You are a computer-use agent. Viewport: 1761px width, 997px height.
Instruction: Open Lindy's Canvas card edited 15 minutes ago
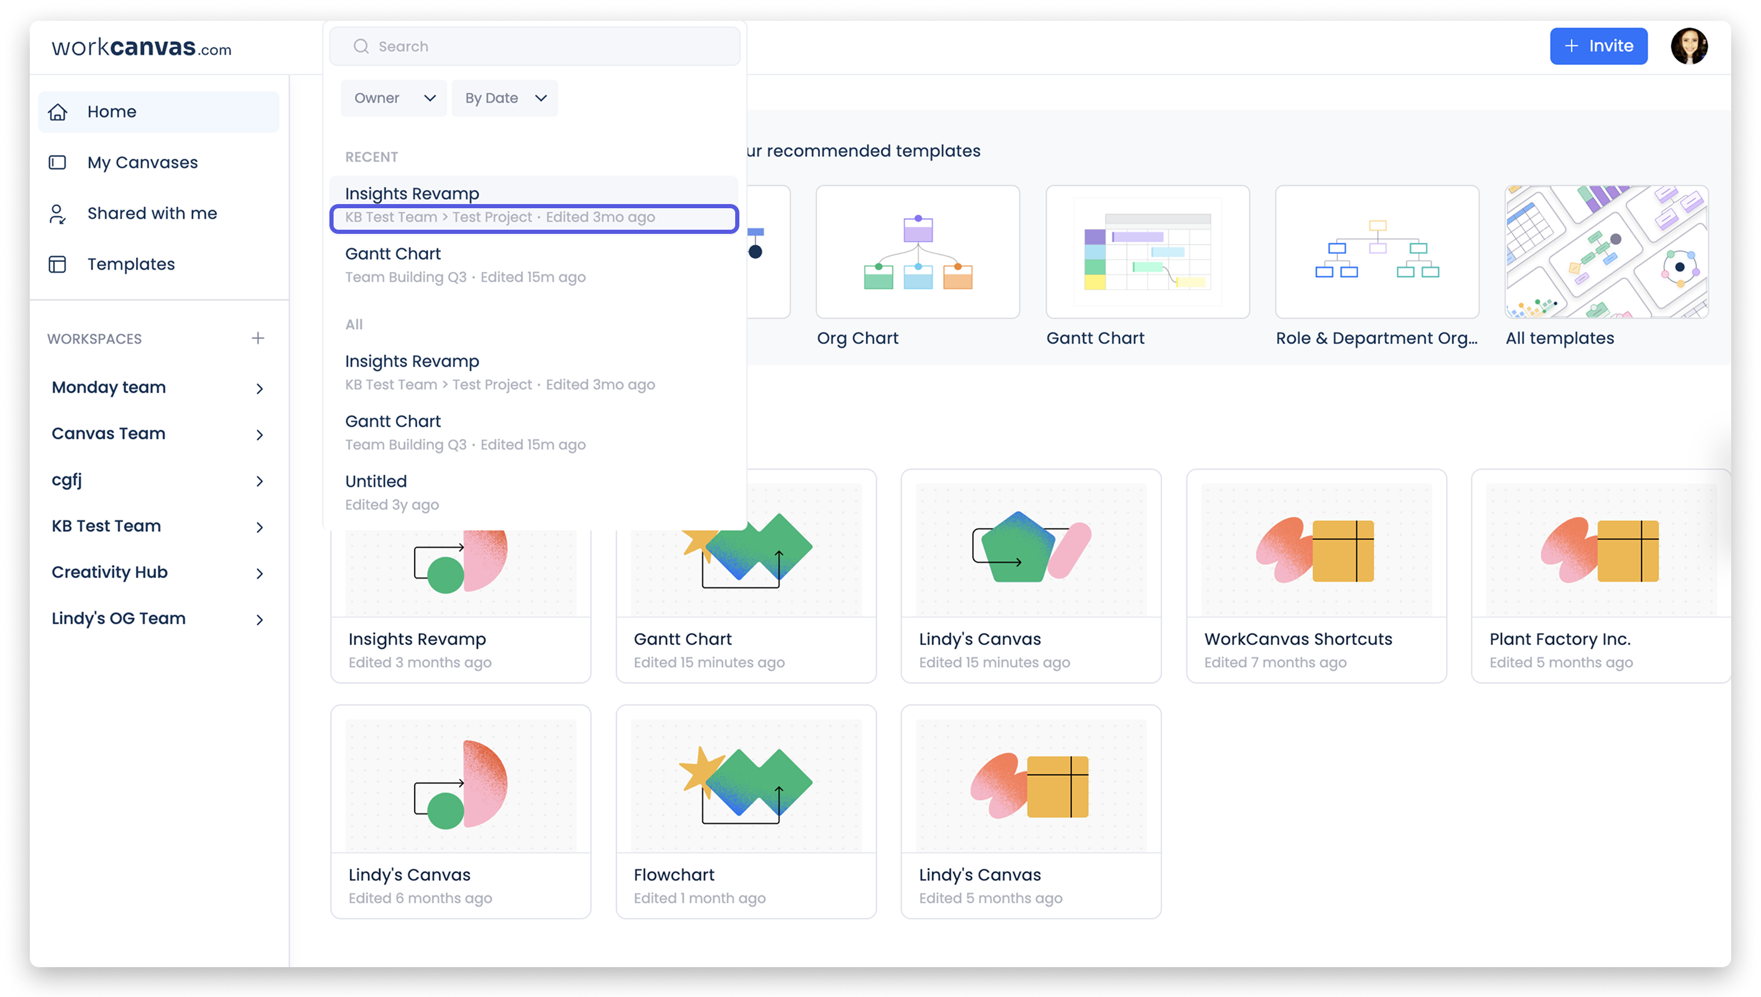pos(1031,576)
